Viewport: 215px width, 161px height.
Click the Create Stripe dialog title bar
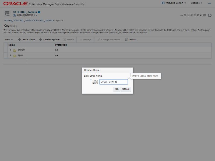coord(108,70)
